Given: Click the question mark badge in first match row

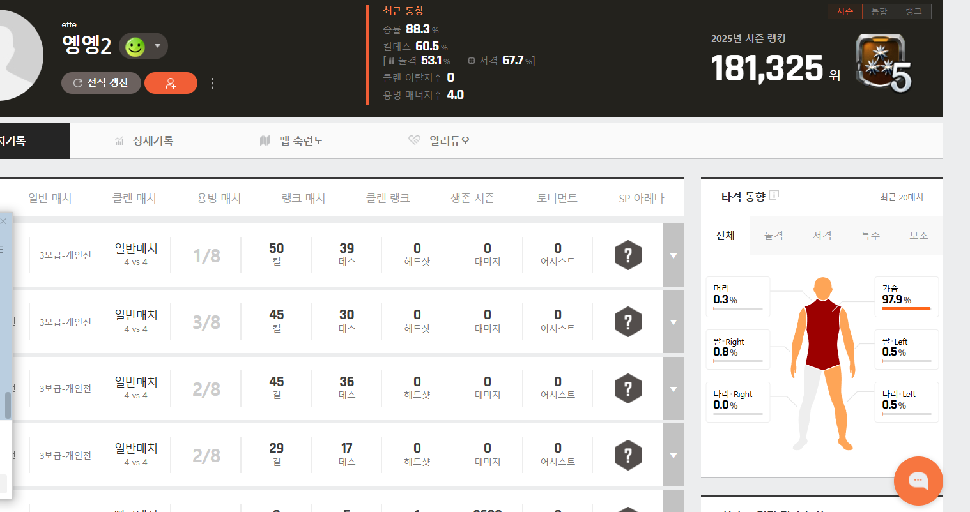Looking at the screenshot, I should [x=627, y=255].
